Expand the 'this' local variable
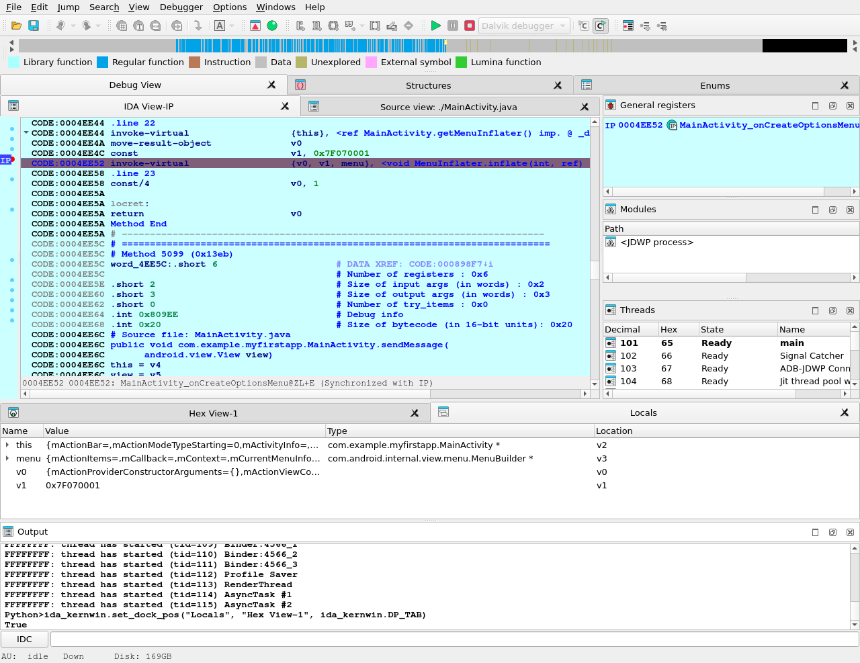860x663 pixels. point(7,445)
